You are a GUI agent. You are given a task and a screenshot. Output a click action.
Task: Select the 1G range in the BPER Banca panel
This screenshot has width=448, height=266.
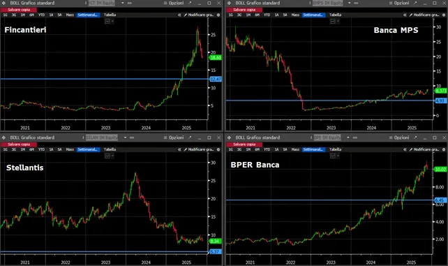[230, 149]
